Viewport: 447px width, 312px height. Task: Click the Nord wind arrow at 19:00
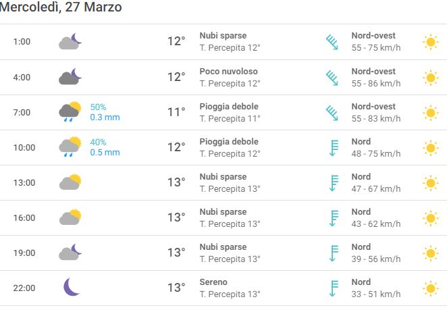point(334,253)
